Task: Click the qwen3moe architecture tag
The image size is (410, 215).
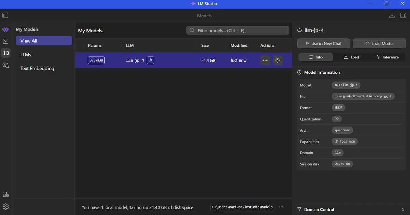Action: 342,130
